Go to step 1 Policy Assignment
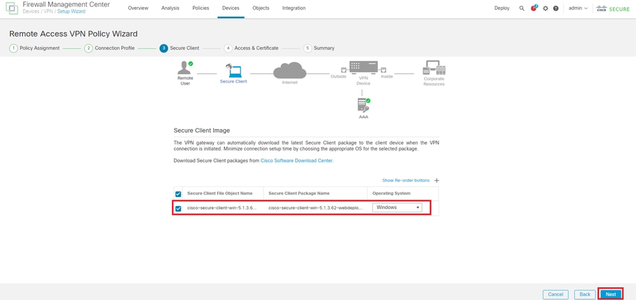Viewport: 636px width, 300px height. 34,48
